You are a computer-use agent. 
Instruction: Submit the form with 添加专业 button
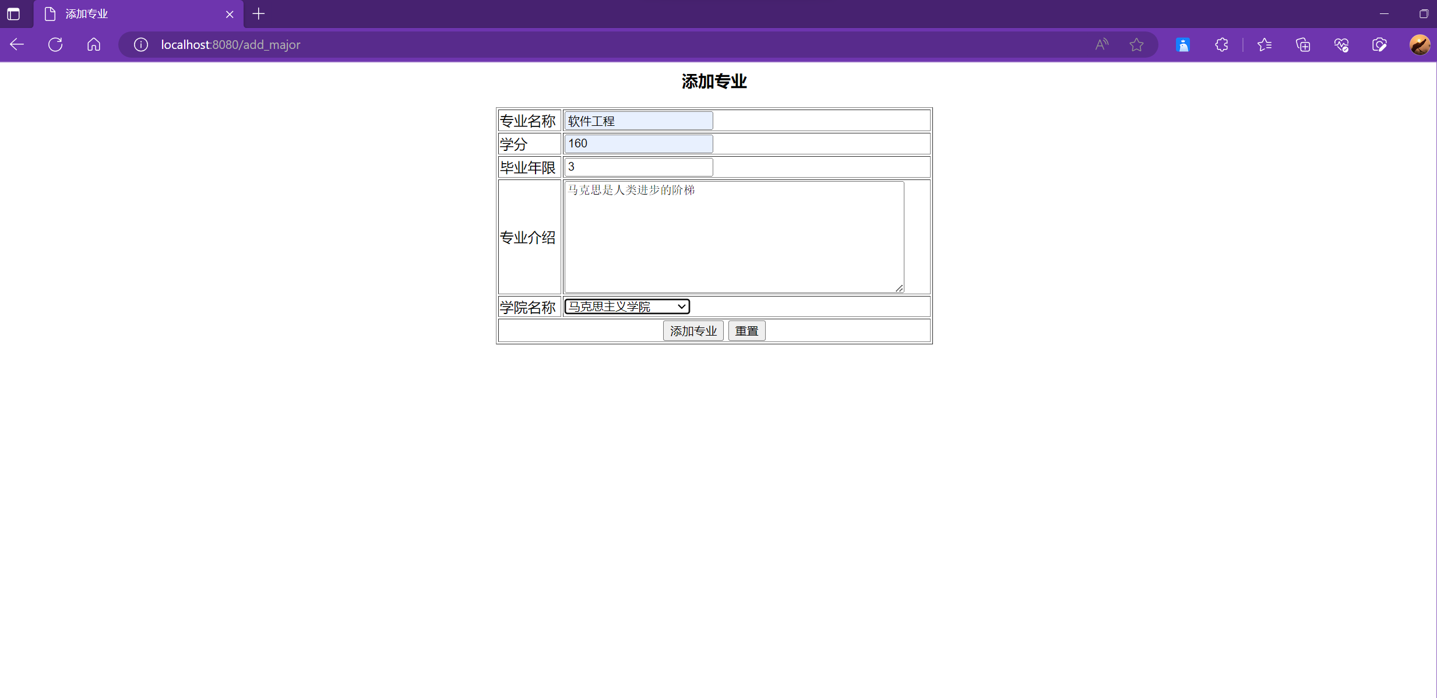[693, 331]
